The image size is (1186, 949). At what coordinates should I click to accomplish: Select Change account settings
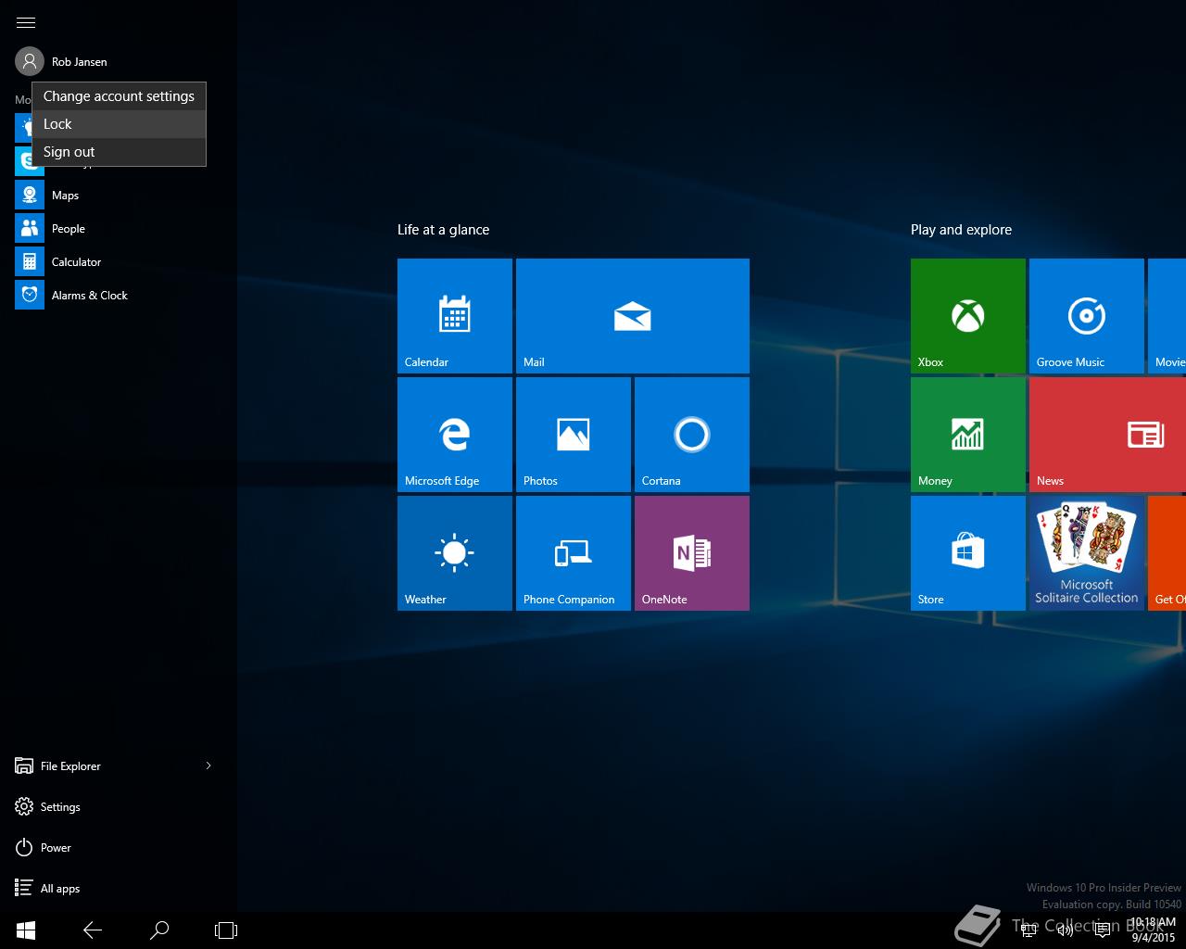point(119,96)
